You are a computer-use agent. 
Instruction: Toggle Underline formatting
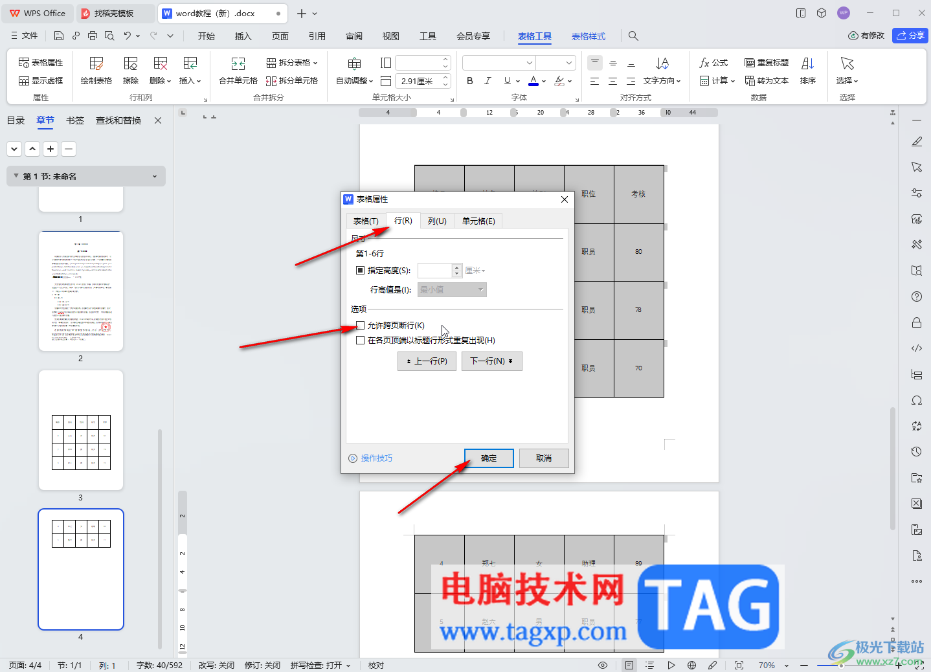tap(508, 81)
